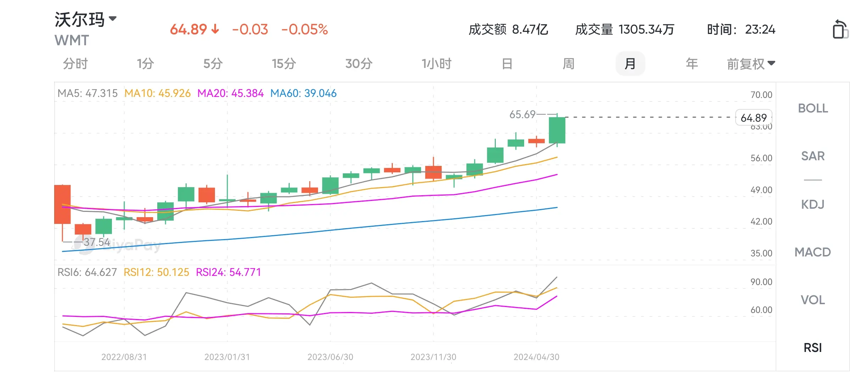Click the 90.00 RSI axis label

(761, 282)
